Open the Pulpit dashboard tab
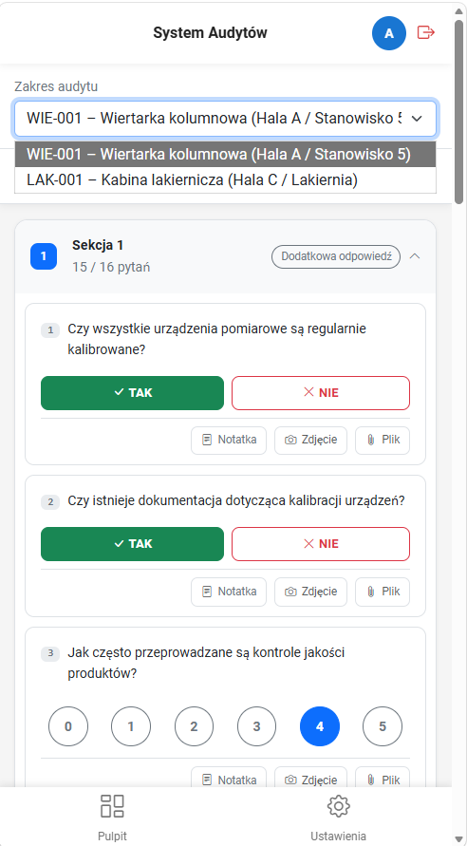The width and height of the screenshot is (467, 846). [112, 817]
